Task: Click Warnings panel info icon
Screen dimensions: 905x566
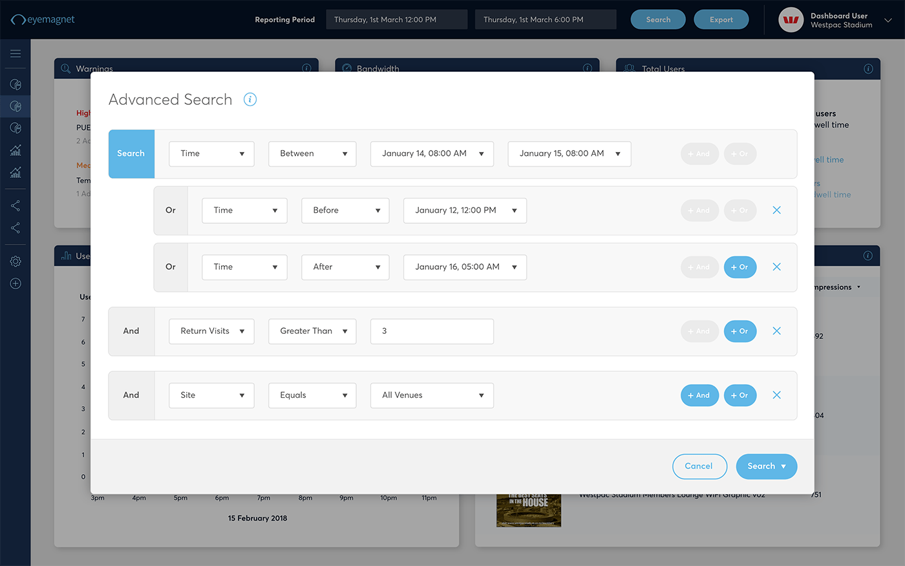Action: tap(306, 68)
